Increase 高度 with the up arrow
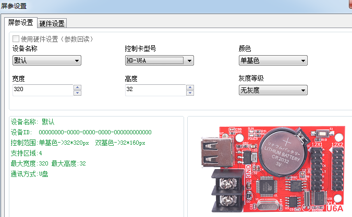The image size is (352, 217). 190,87
